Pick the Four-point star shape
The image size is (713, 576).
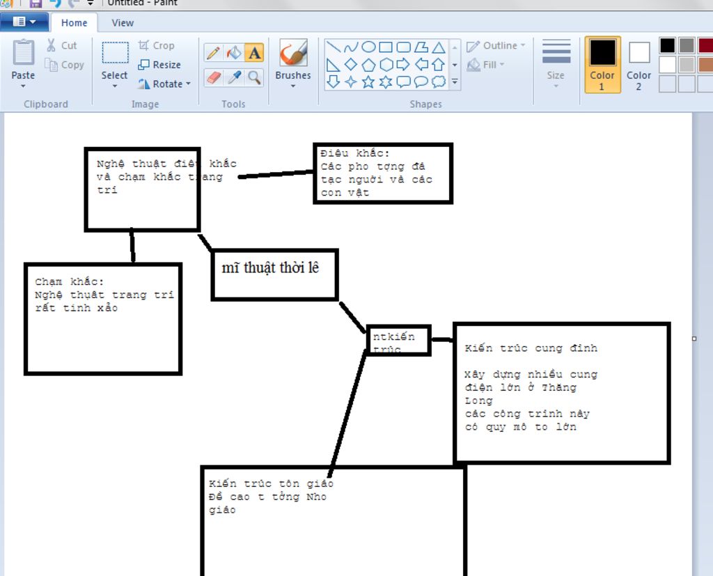point(351,82)
